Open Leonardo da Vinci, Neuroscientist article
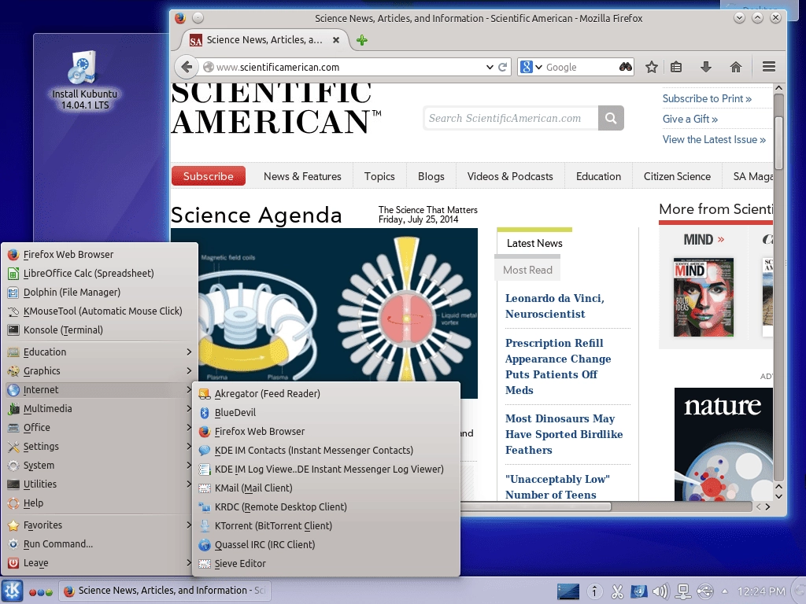This screenshot has width=806, height=604. (x=555, y=306)
